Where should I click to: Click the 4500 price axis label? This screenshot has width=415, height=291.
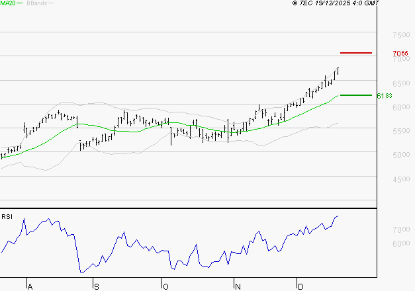click(401, 179)
